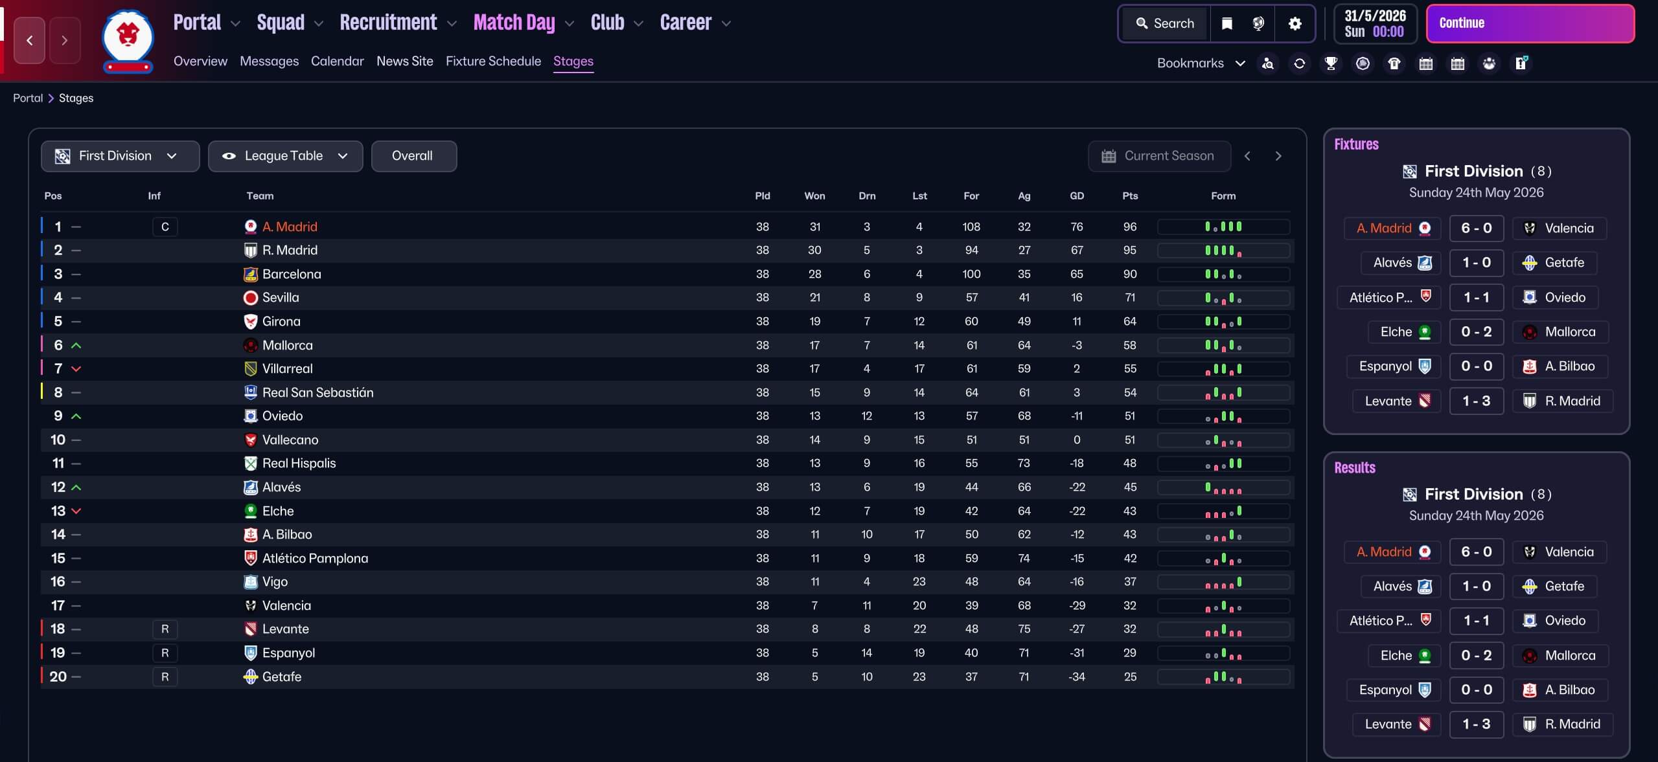
Task: Click the trophy bookmark shortcut icon
Action: [x=1331, y=63]
